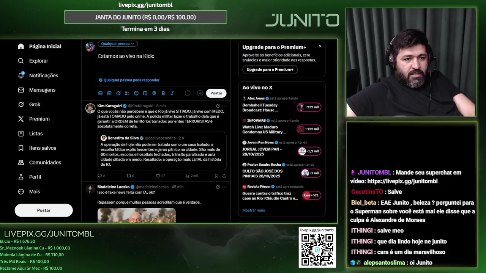This screenshot has height=273, width=486.
Task: Open JORNAL JOVEM PAN live
Action: click(x=282, y=149)
